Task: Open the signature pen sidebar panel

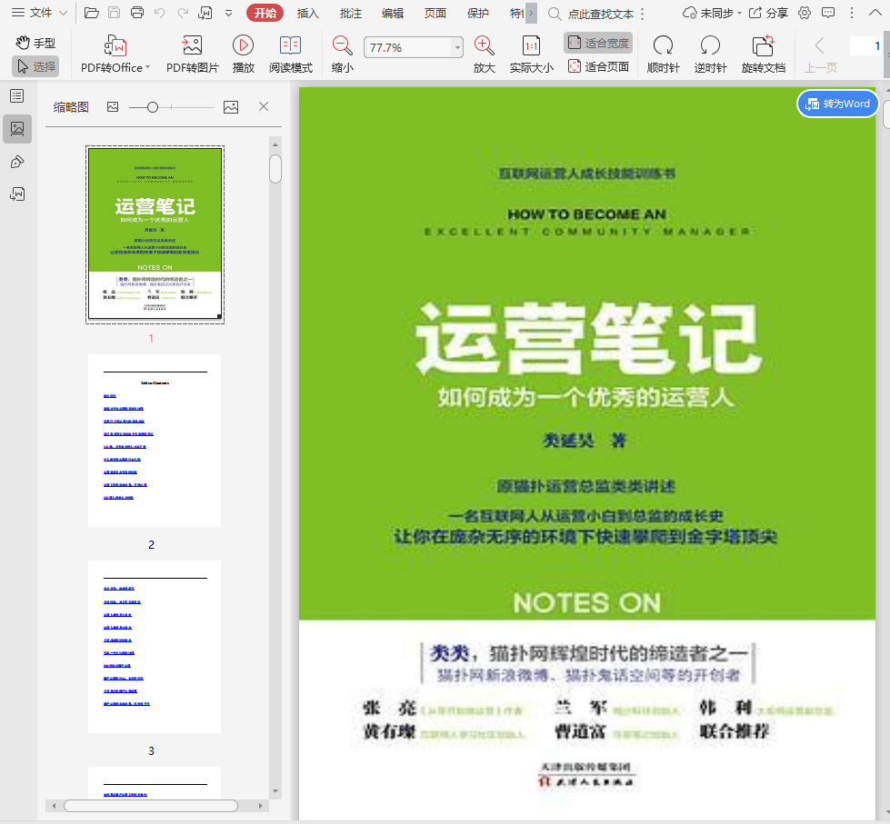Action: point(16,162)
